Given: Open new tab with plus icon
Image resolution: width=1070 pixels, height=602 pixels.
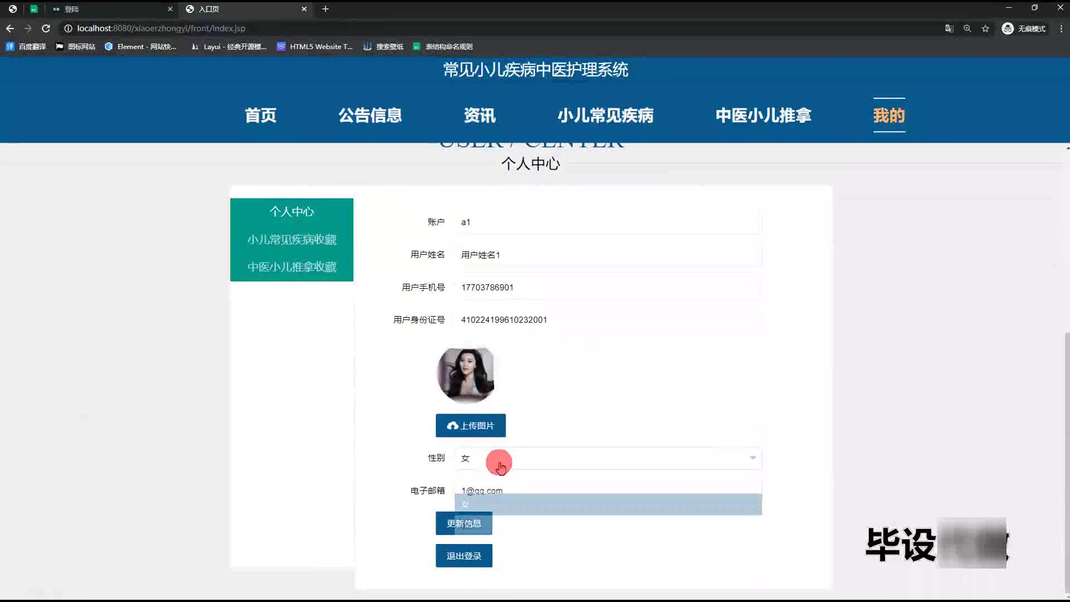Looking at the screenshot, I should tap(325, 9).
